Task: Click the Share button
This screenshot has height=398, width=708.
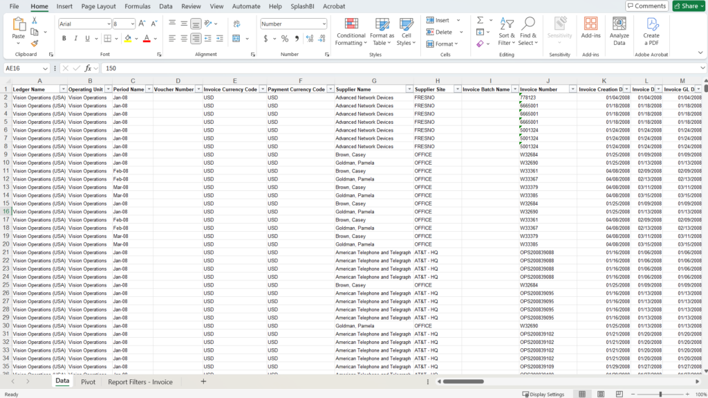Action: (689, 6)
